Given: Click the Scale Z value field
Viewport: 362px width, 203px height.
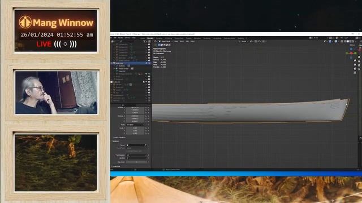Looking at the screenshot, I should 135,133.
